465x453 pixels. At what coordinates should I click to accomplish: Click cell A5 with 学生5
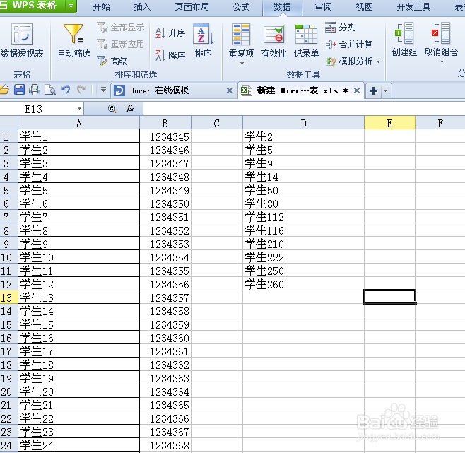coord(78,190)
